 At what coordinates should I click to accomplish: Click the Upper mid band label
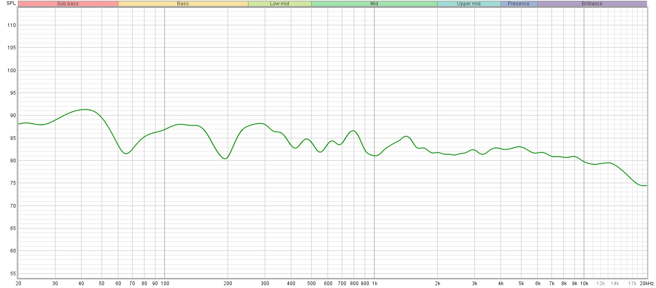(x=469, y=4)
